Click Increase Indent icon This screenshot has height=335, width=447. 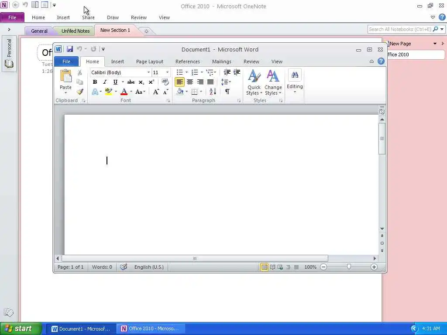coord(237,72)
